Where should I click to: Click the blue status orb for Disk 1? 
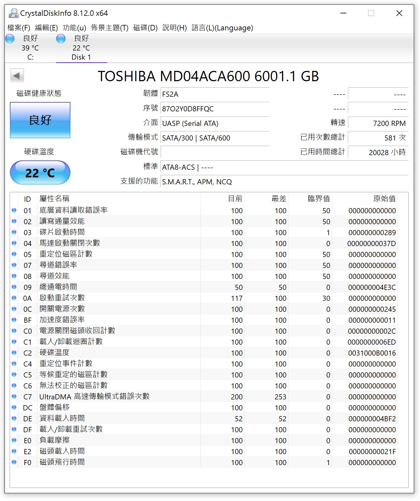click(x=61, y=39)
